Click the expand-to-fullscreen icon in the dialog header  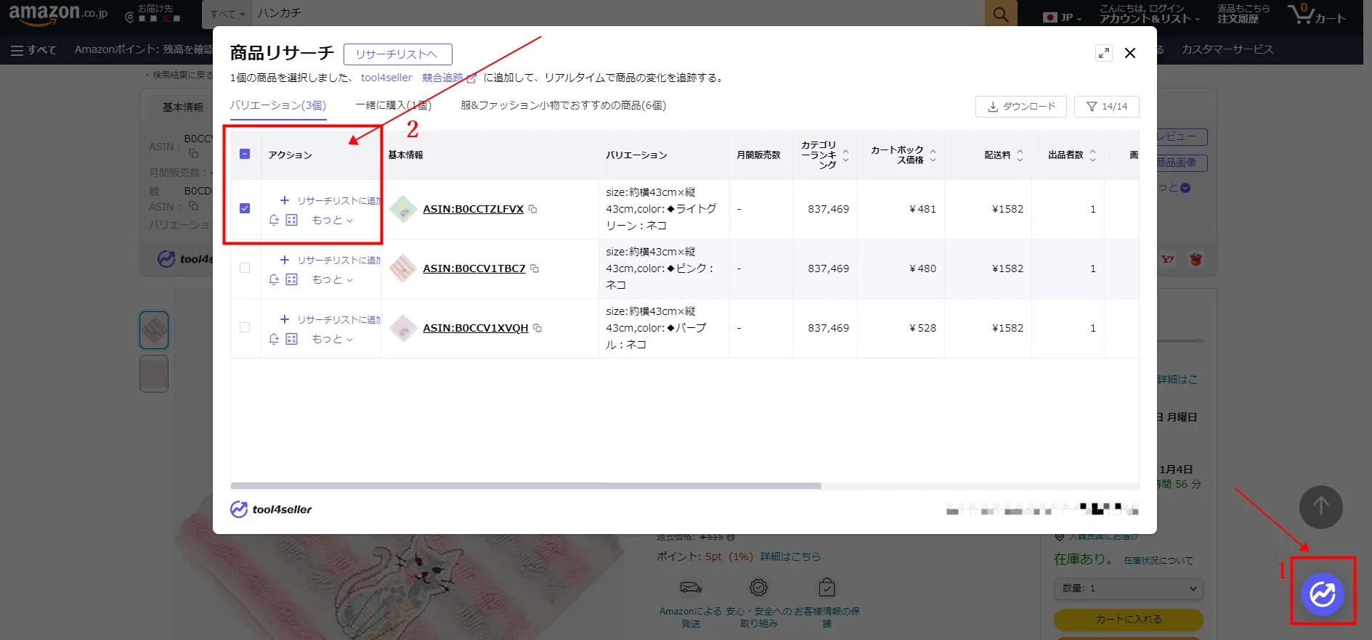click(x=1104, y=53)
